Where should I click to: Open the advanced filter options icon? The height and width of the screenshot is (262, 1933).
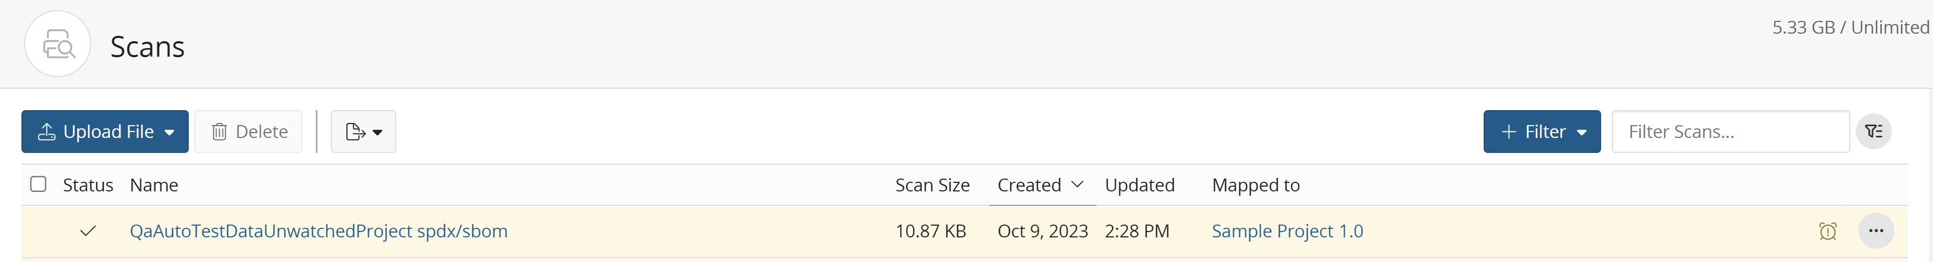[1873, 132]
